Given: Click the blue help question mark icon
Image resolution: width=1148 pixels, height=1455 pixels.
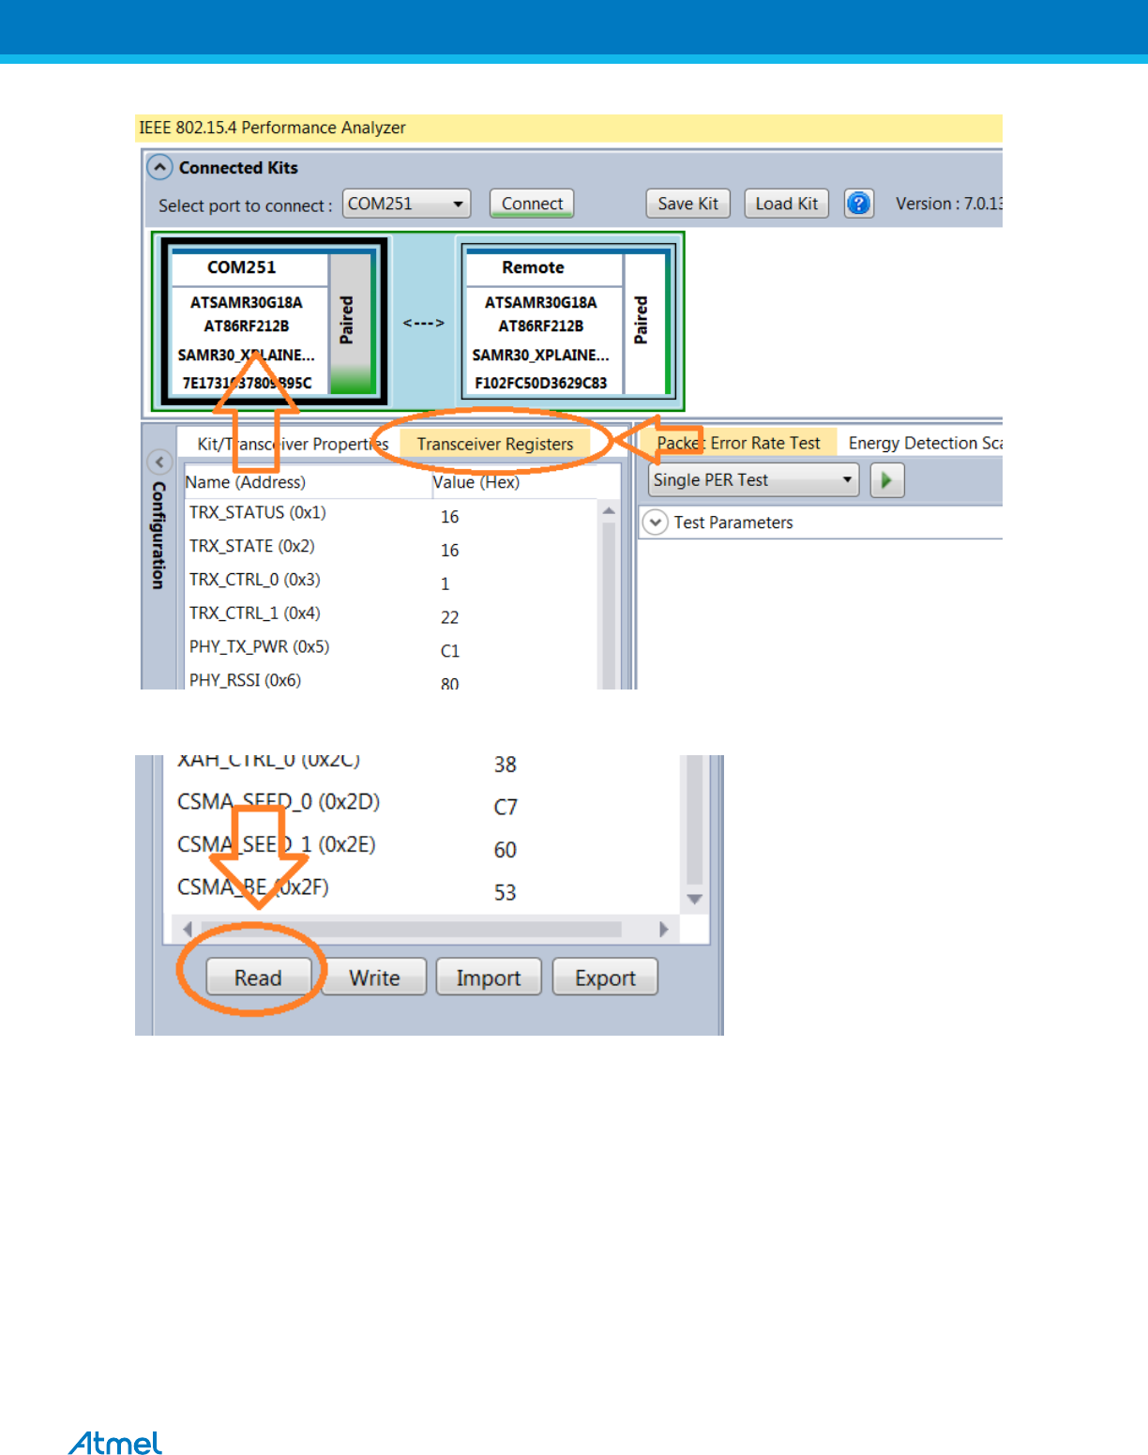Looking at the screenshot, I should point(858,203).
